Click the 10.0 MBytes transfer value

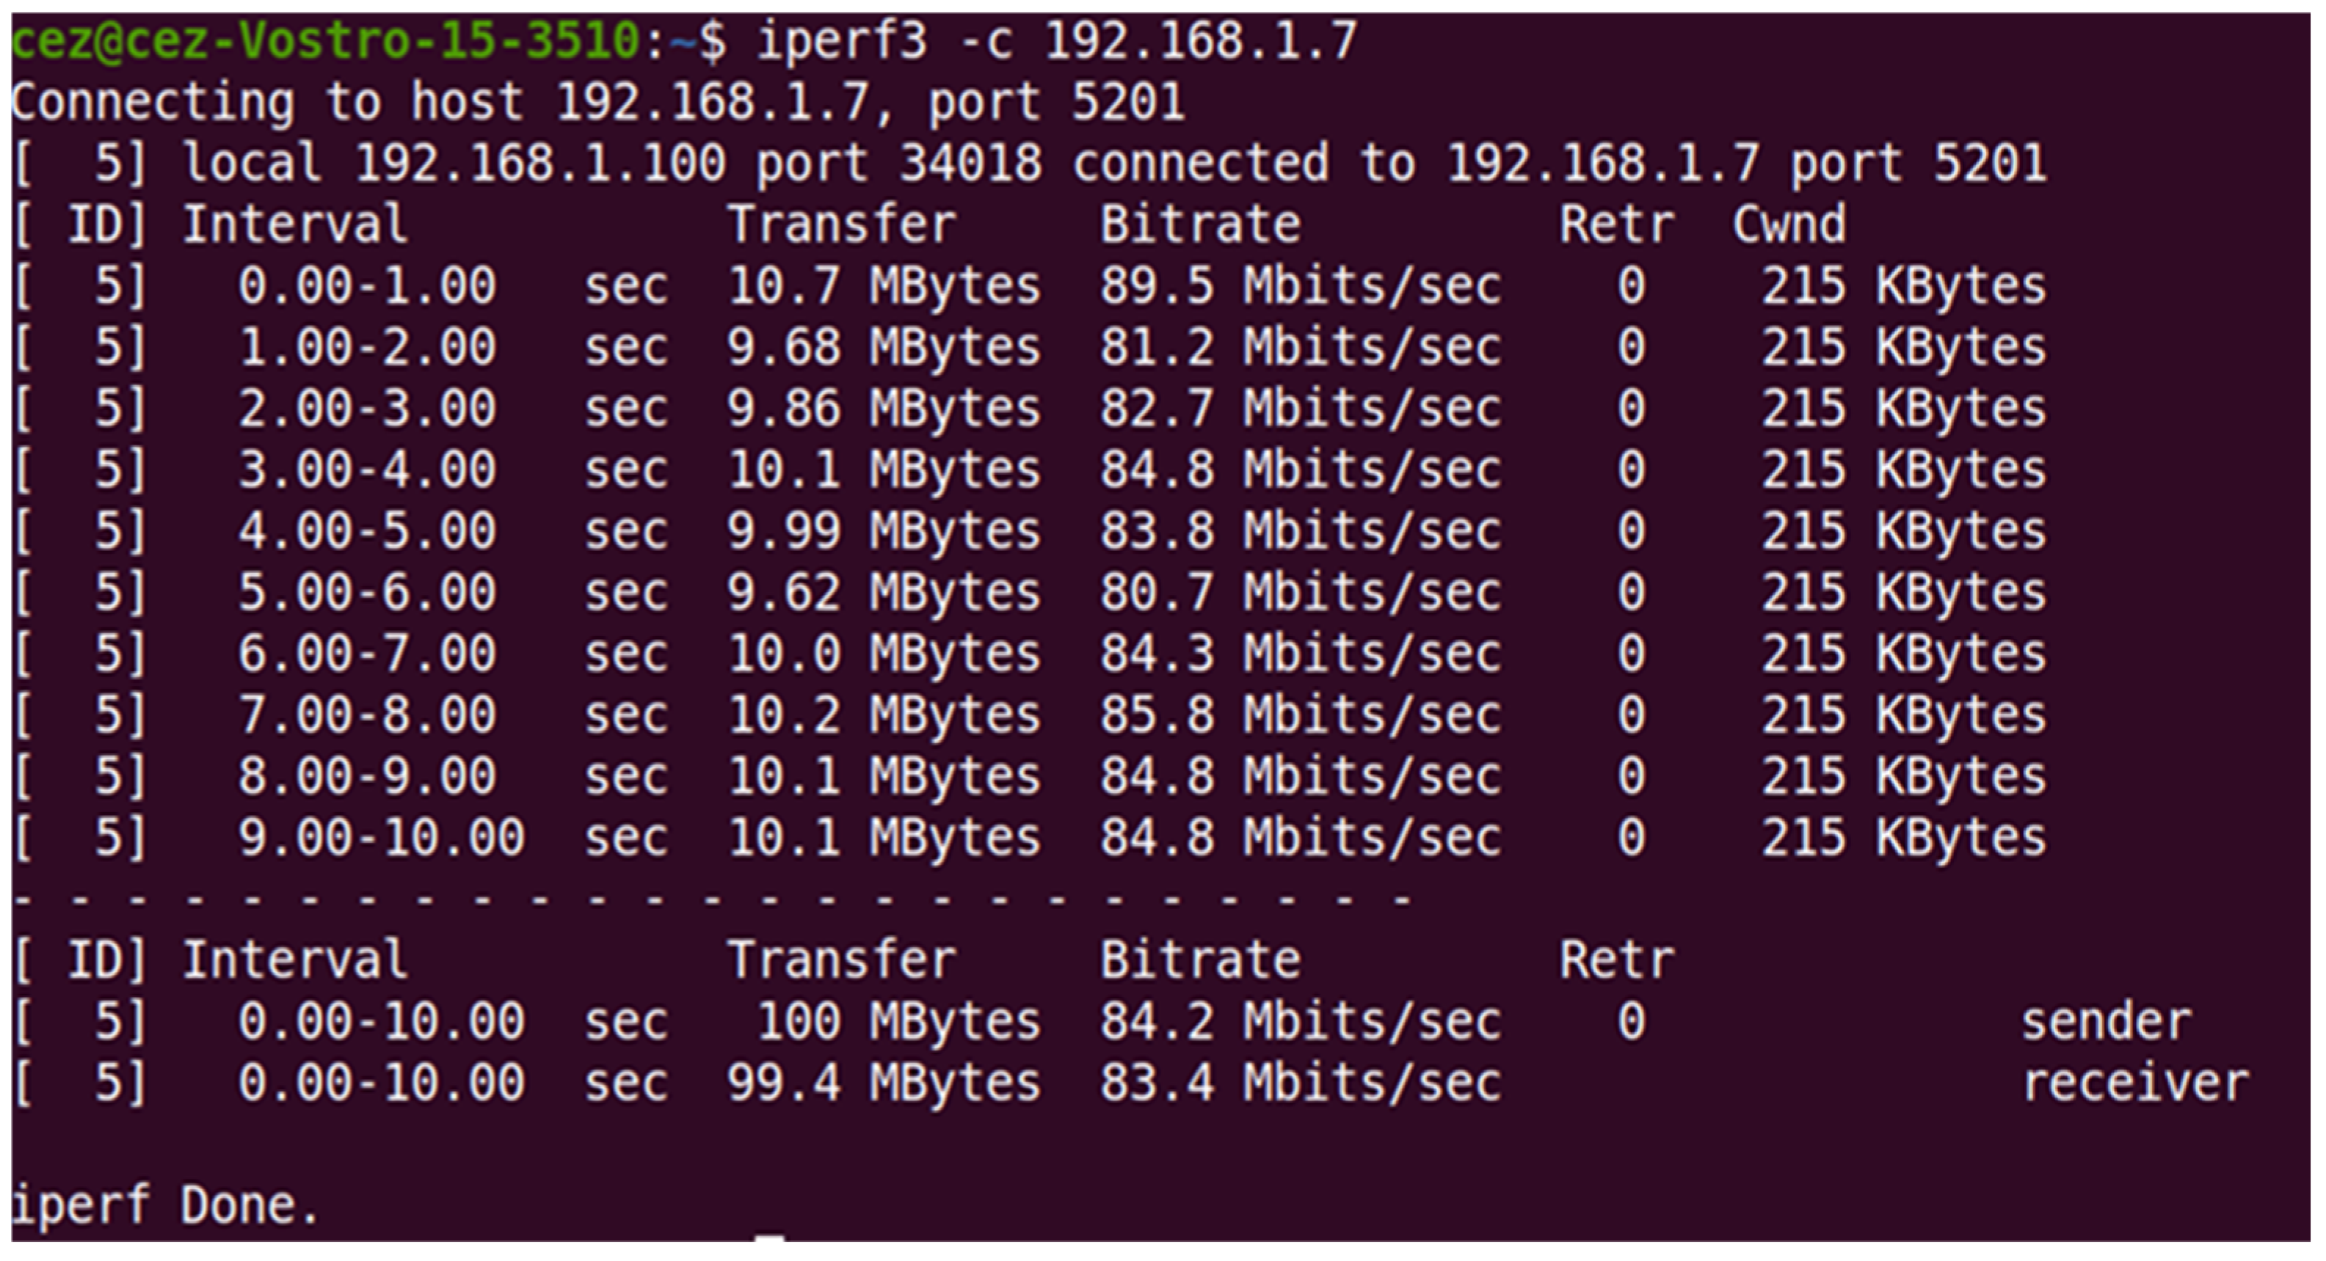[883, 654]
